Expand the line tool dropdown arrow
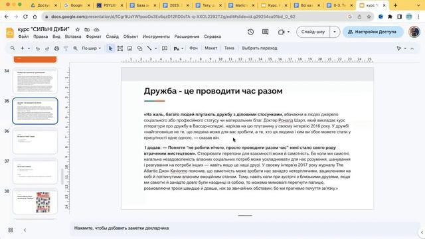 (155, 48)
